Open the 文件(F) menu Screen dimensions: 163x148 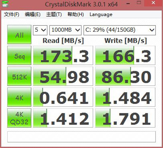click(11, 14)
